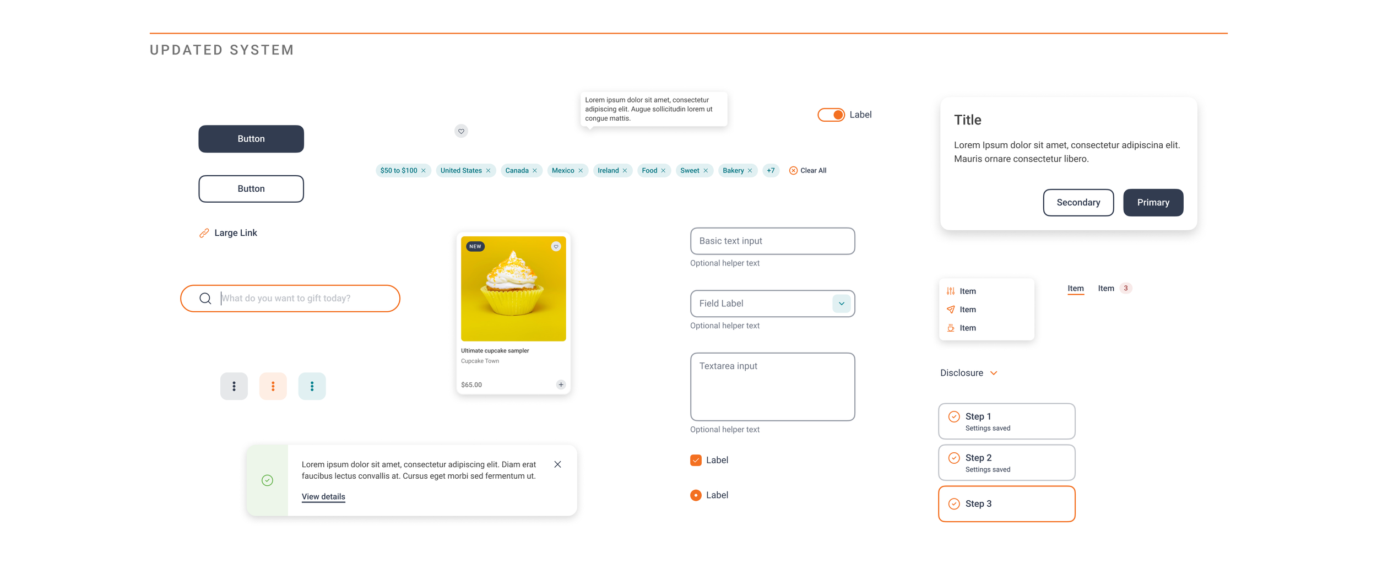Switch to the underlined Item tab
The image size is (1377, 574).
(x=1075, y=289)
